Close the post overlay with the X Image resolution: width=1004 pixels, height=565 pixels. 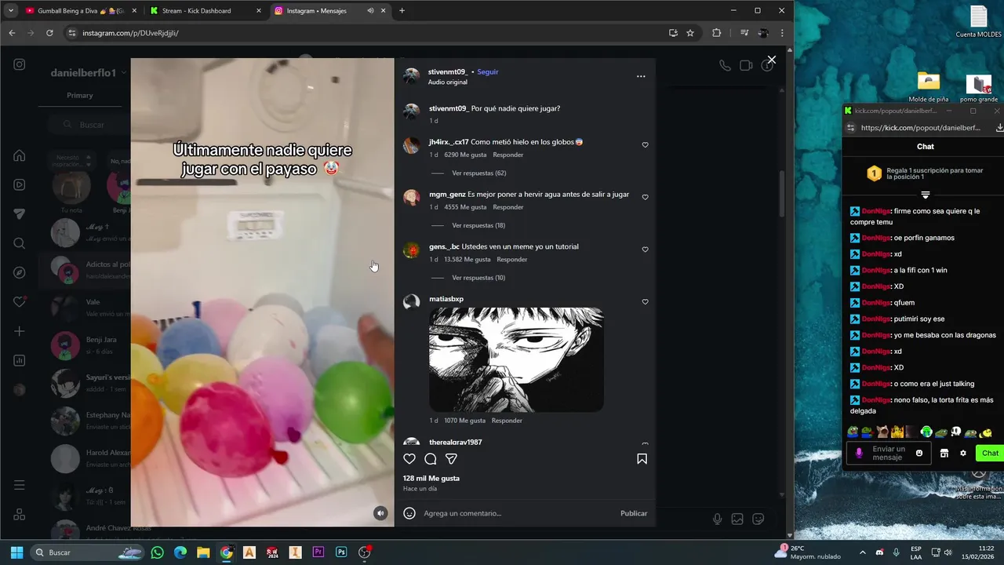pos(772,60)
